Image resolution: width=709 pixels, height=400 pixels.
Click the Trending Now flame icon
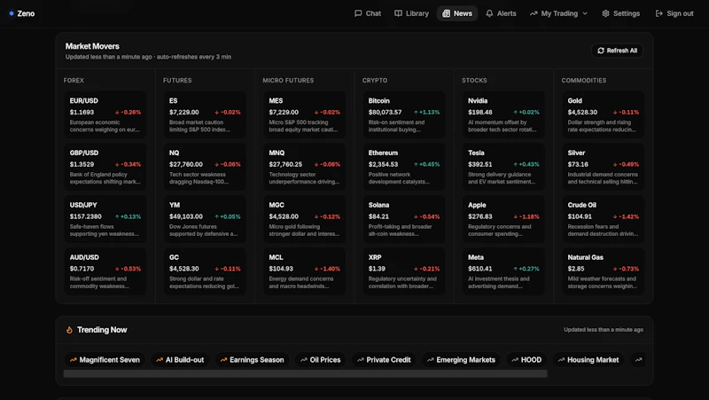69,330
